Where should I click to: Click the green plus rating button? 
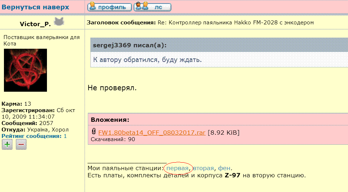tap(7, 144)
